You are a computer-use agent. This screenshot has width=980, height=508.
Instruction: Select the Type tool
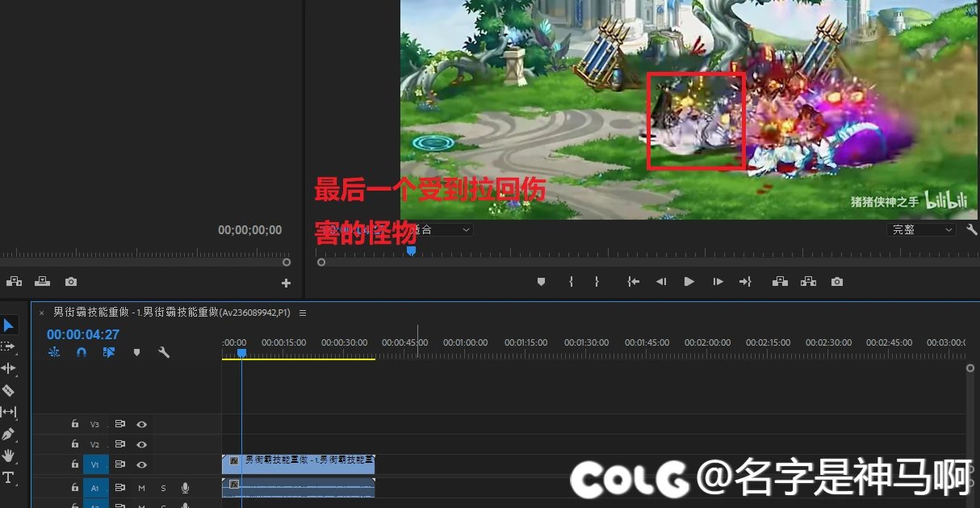tap(8, 477)
